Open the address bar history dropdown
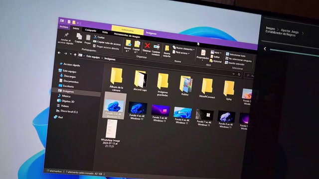Image resolution: width=319 pixels, height=179 pixels. coord(233,74)
